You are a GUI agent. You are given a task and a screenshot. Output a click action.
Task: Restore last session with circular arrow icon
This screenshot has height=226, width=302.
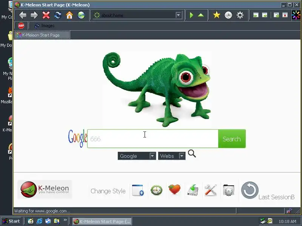[250, 190]
